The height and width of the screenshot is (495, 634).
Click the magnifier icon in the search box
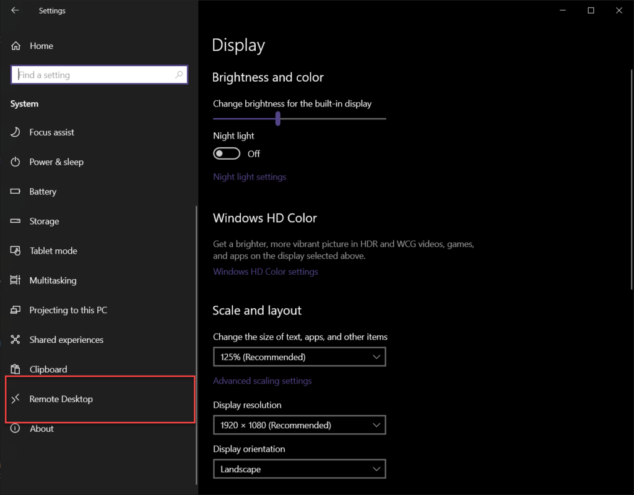tap(179, 75)
